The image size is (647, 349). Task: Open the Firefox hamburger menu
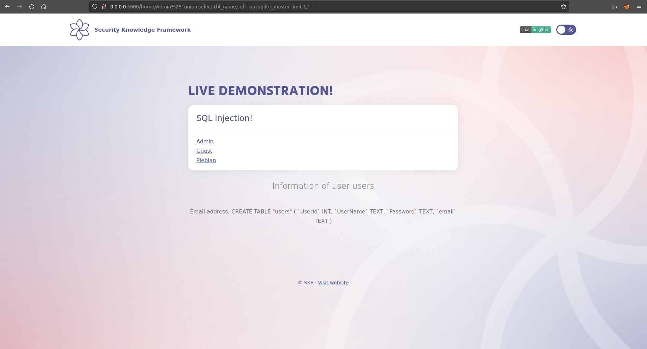click(639, 6)
